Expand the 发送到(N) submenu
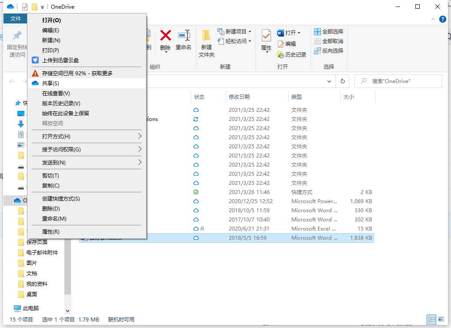 [x=86, y=163]
